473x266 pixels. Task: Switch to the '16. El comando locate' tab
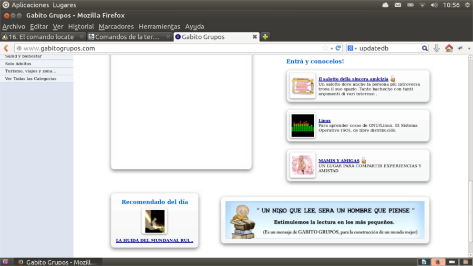click(x=42, y=37)
